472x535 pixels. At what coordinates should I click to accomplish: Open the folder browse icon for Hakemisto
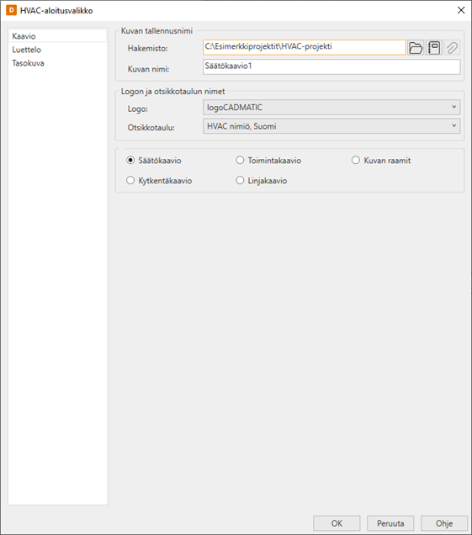coord(416,48)
